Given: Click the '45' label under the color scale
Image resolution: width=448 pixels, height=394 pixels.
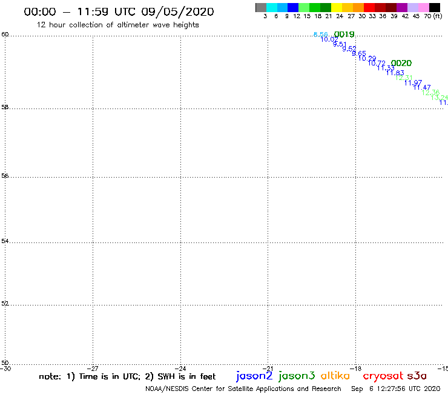Looking at the screenshot, I should (x=416, y=16).
